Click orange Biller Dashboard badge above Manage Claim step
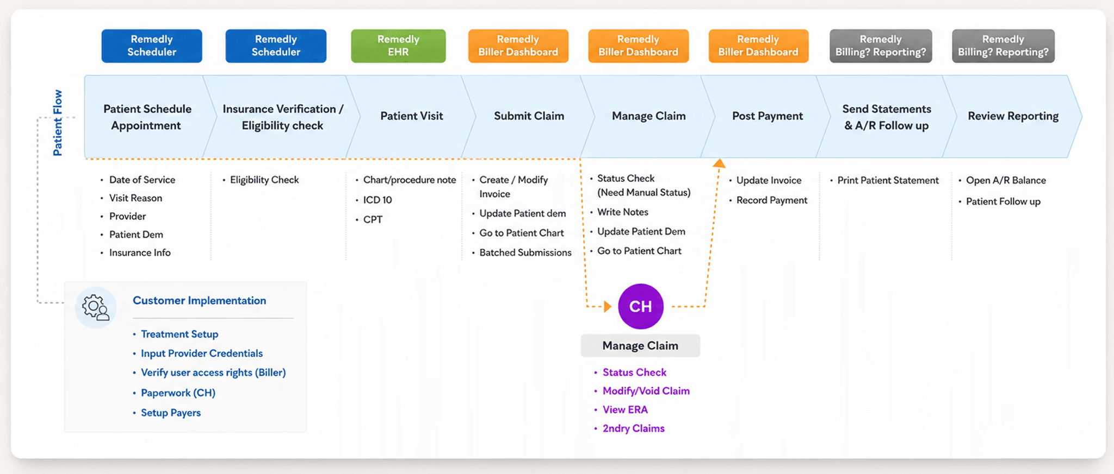This screenshot has height=474, width=1114. (x=638, y=46)
